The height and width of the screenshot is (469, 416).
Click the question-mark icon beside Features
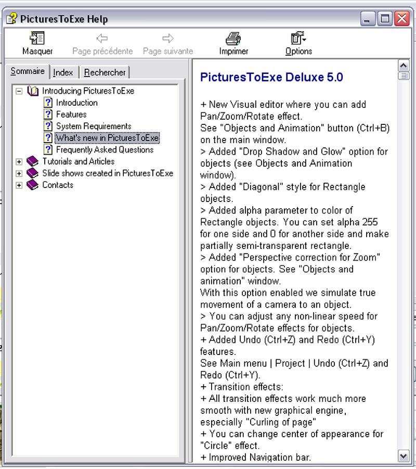click(x=48, y=115)
